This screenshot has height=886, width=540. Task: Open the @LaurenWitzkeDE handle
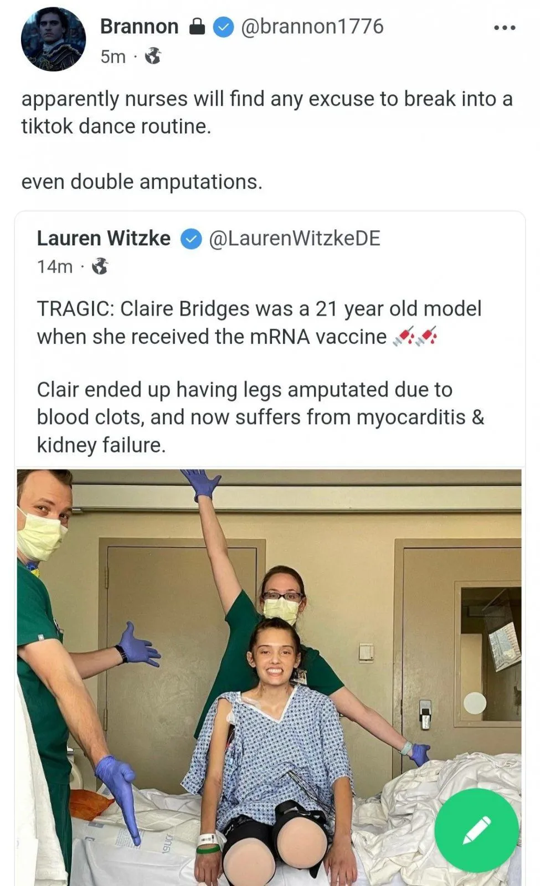294,238
